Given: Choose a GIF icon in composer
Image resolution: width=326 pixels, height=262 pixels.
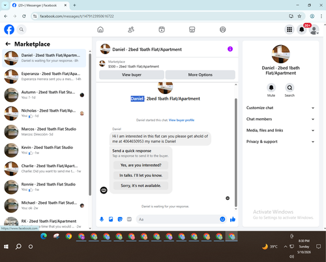Looking at the screenshot, I should click(129, 219).
